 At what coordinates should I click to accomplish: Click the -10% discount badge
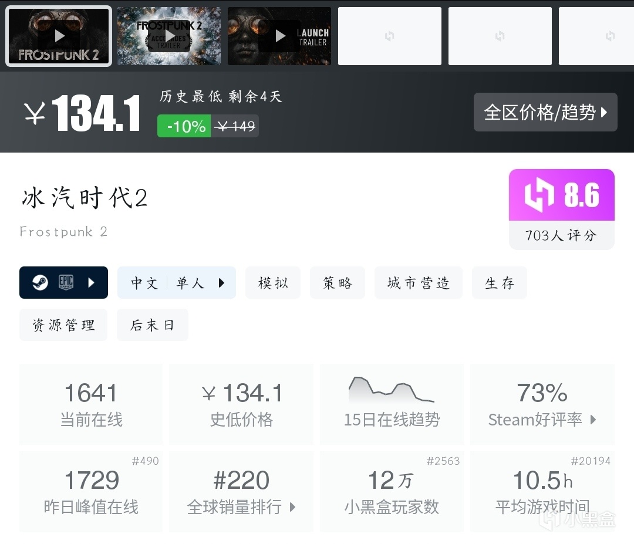coord(184,126)
